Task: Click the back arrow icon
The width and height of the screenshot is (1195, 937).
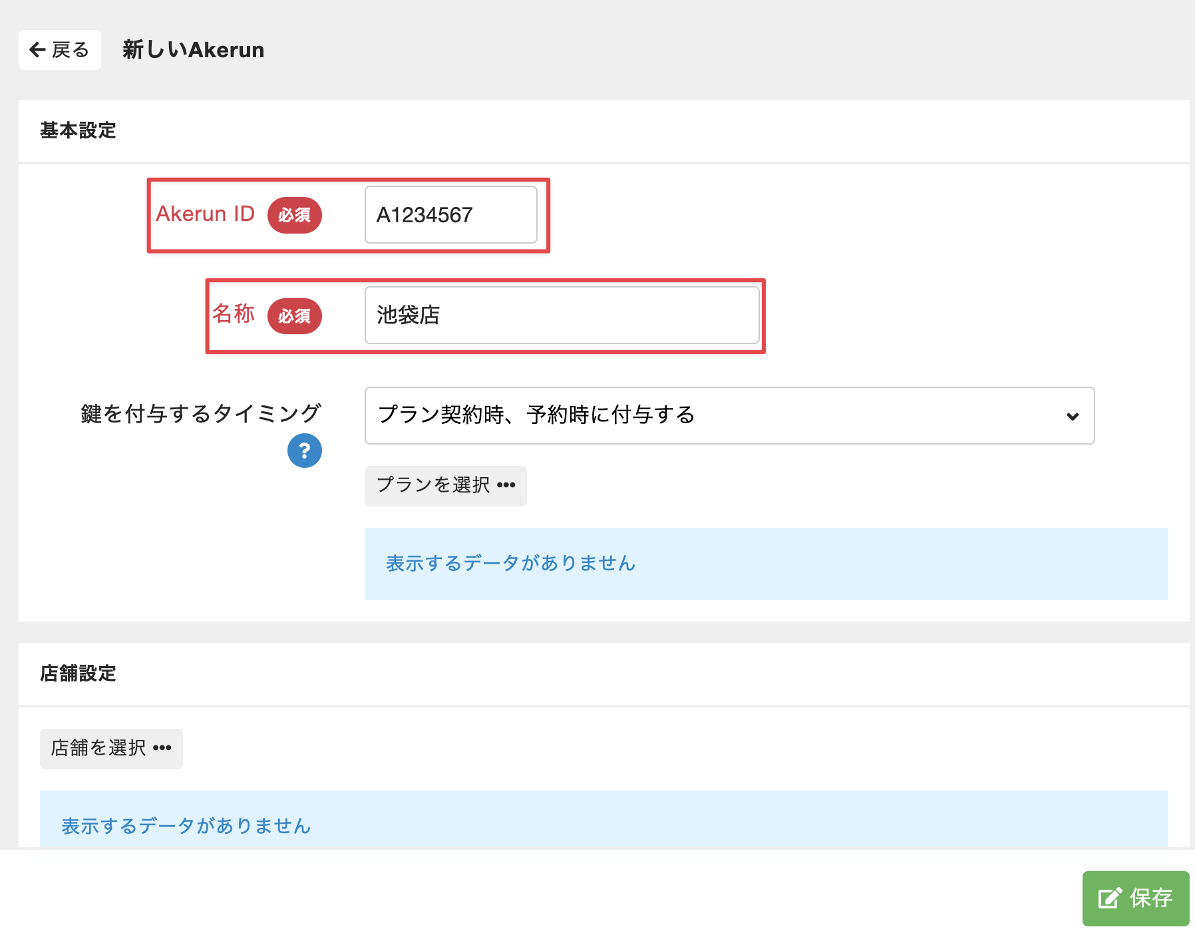Action: [37, 50]
